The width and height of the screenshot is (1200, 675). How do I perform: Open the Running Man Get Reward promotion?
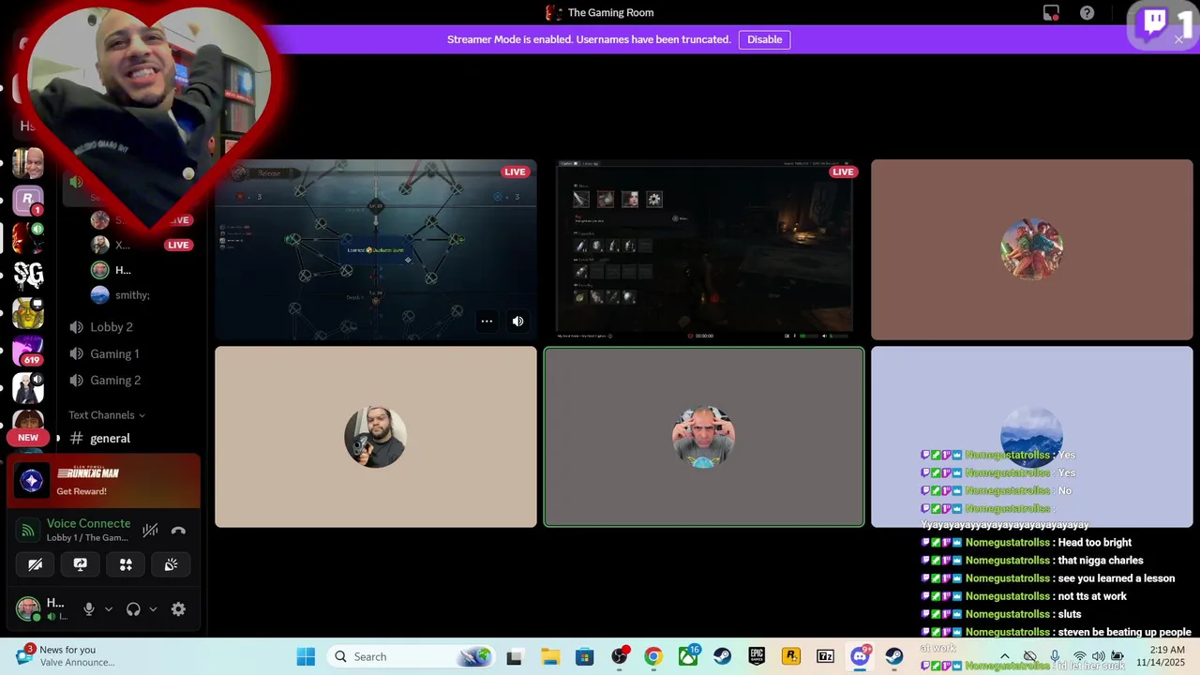coord(103,481)
